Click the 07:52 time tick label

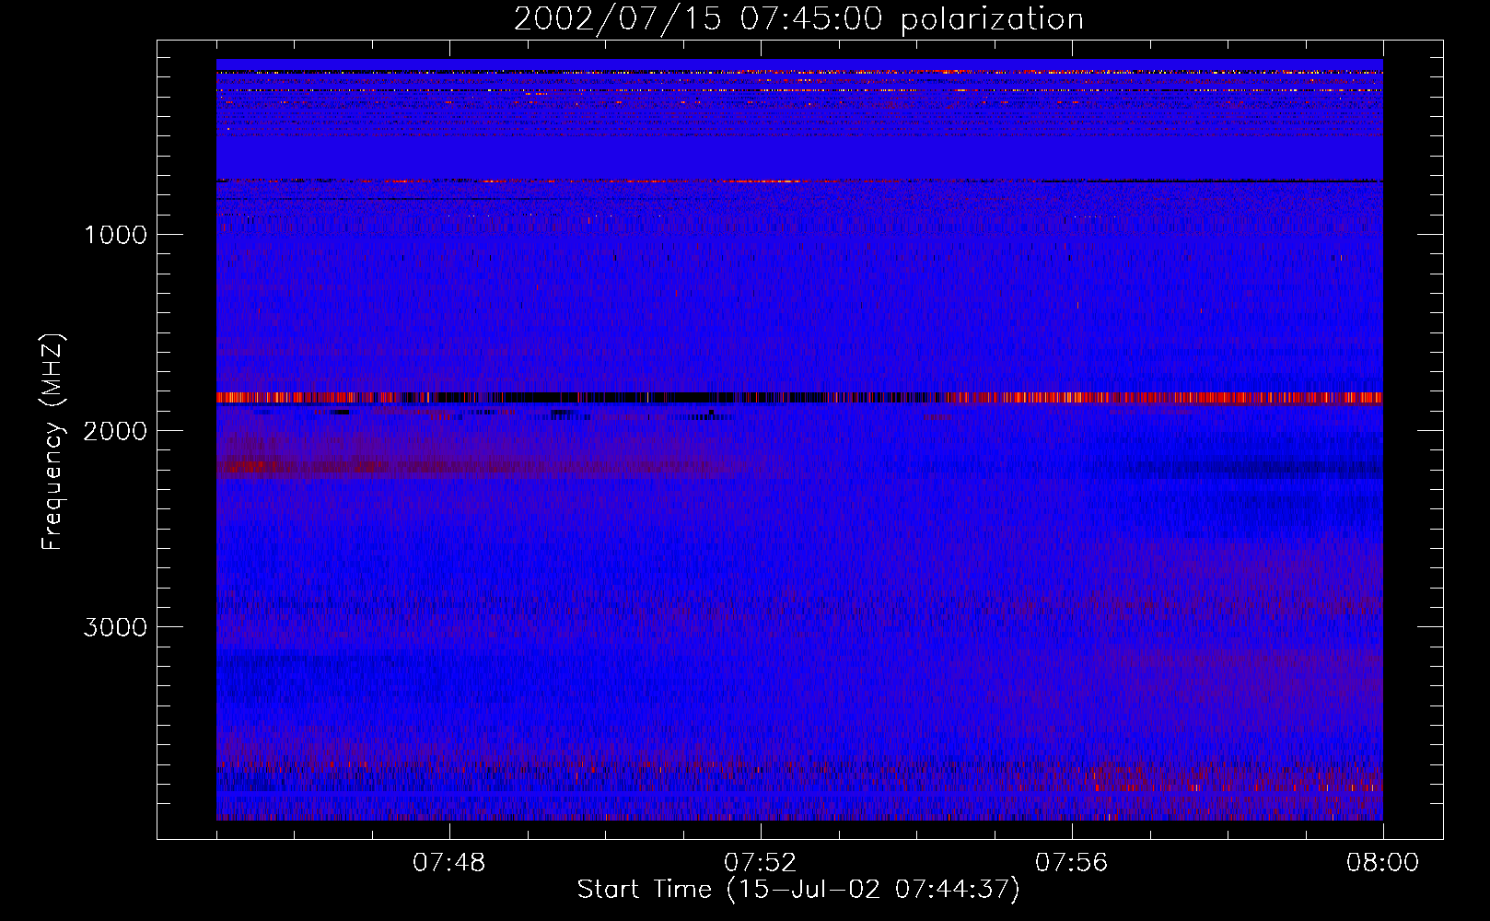760,863
